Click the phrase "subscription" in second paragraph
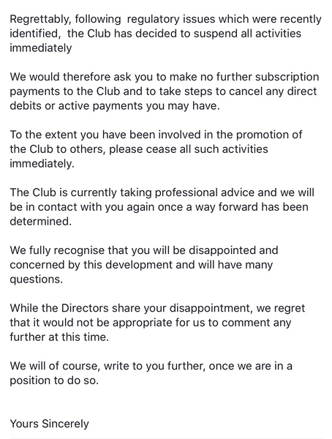The width and height of the screenshot is (332, 439). (287, 78)
